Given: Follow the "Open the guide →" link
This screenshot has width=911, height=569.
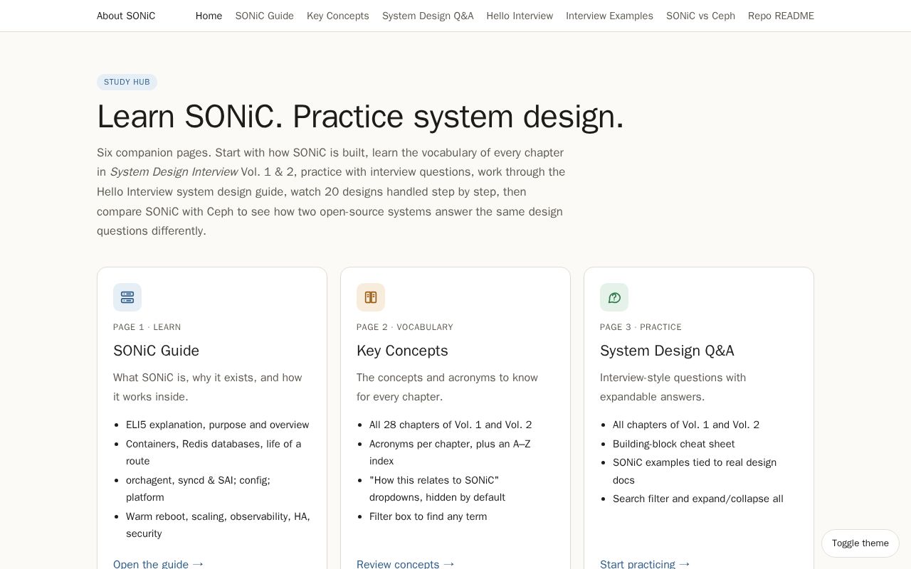Looking at the screenshot, I should pyautogui.click(x=159, y=564).
